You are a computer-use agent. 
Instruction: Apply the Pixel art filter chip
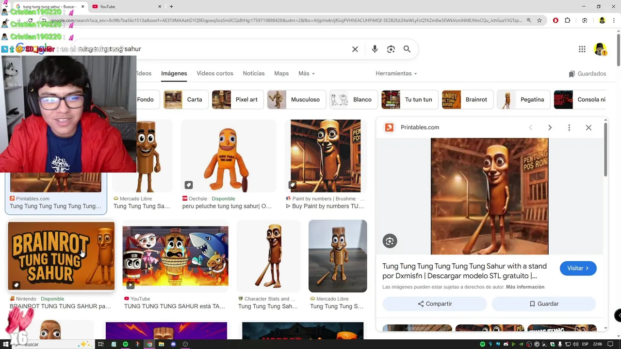pos(238,99)
